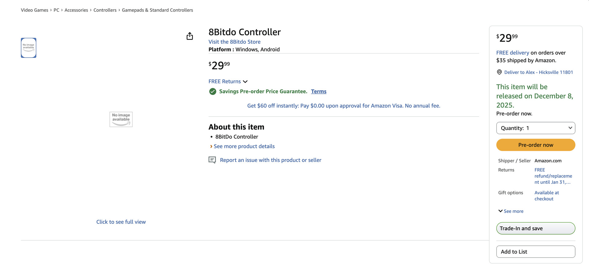The image size is (589, 266).
Task: Expand See more seller details
Action: 511,211
